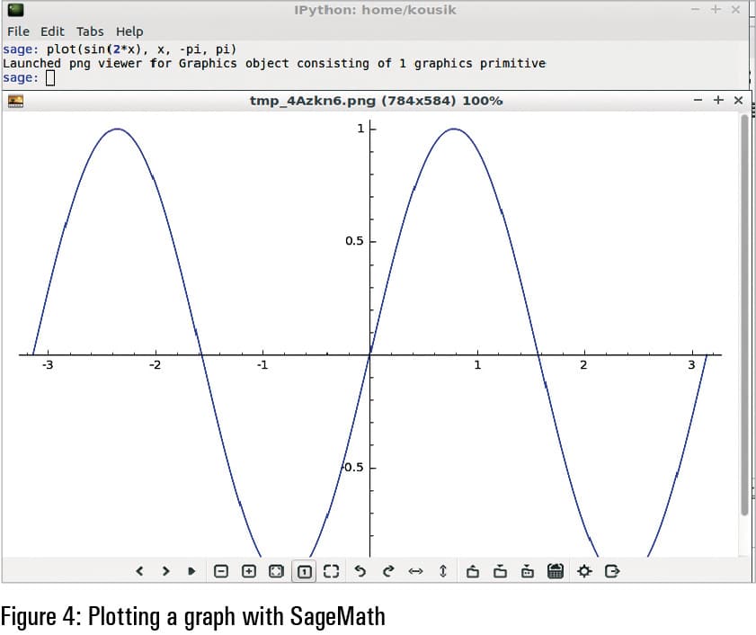
Task: Open the Help menu
Action: (x=129, y=31)
